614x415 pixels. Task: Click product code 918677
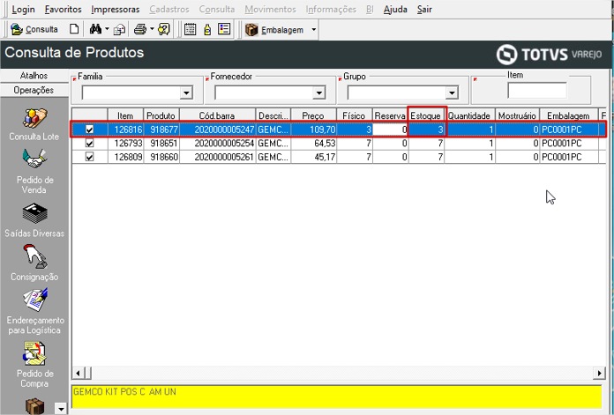[x=161, y=130]
